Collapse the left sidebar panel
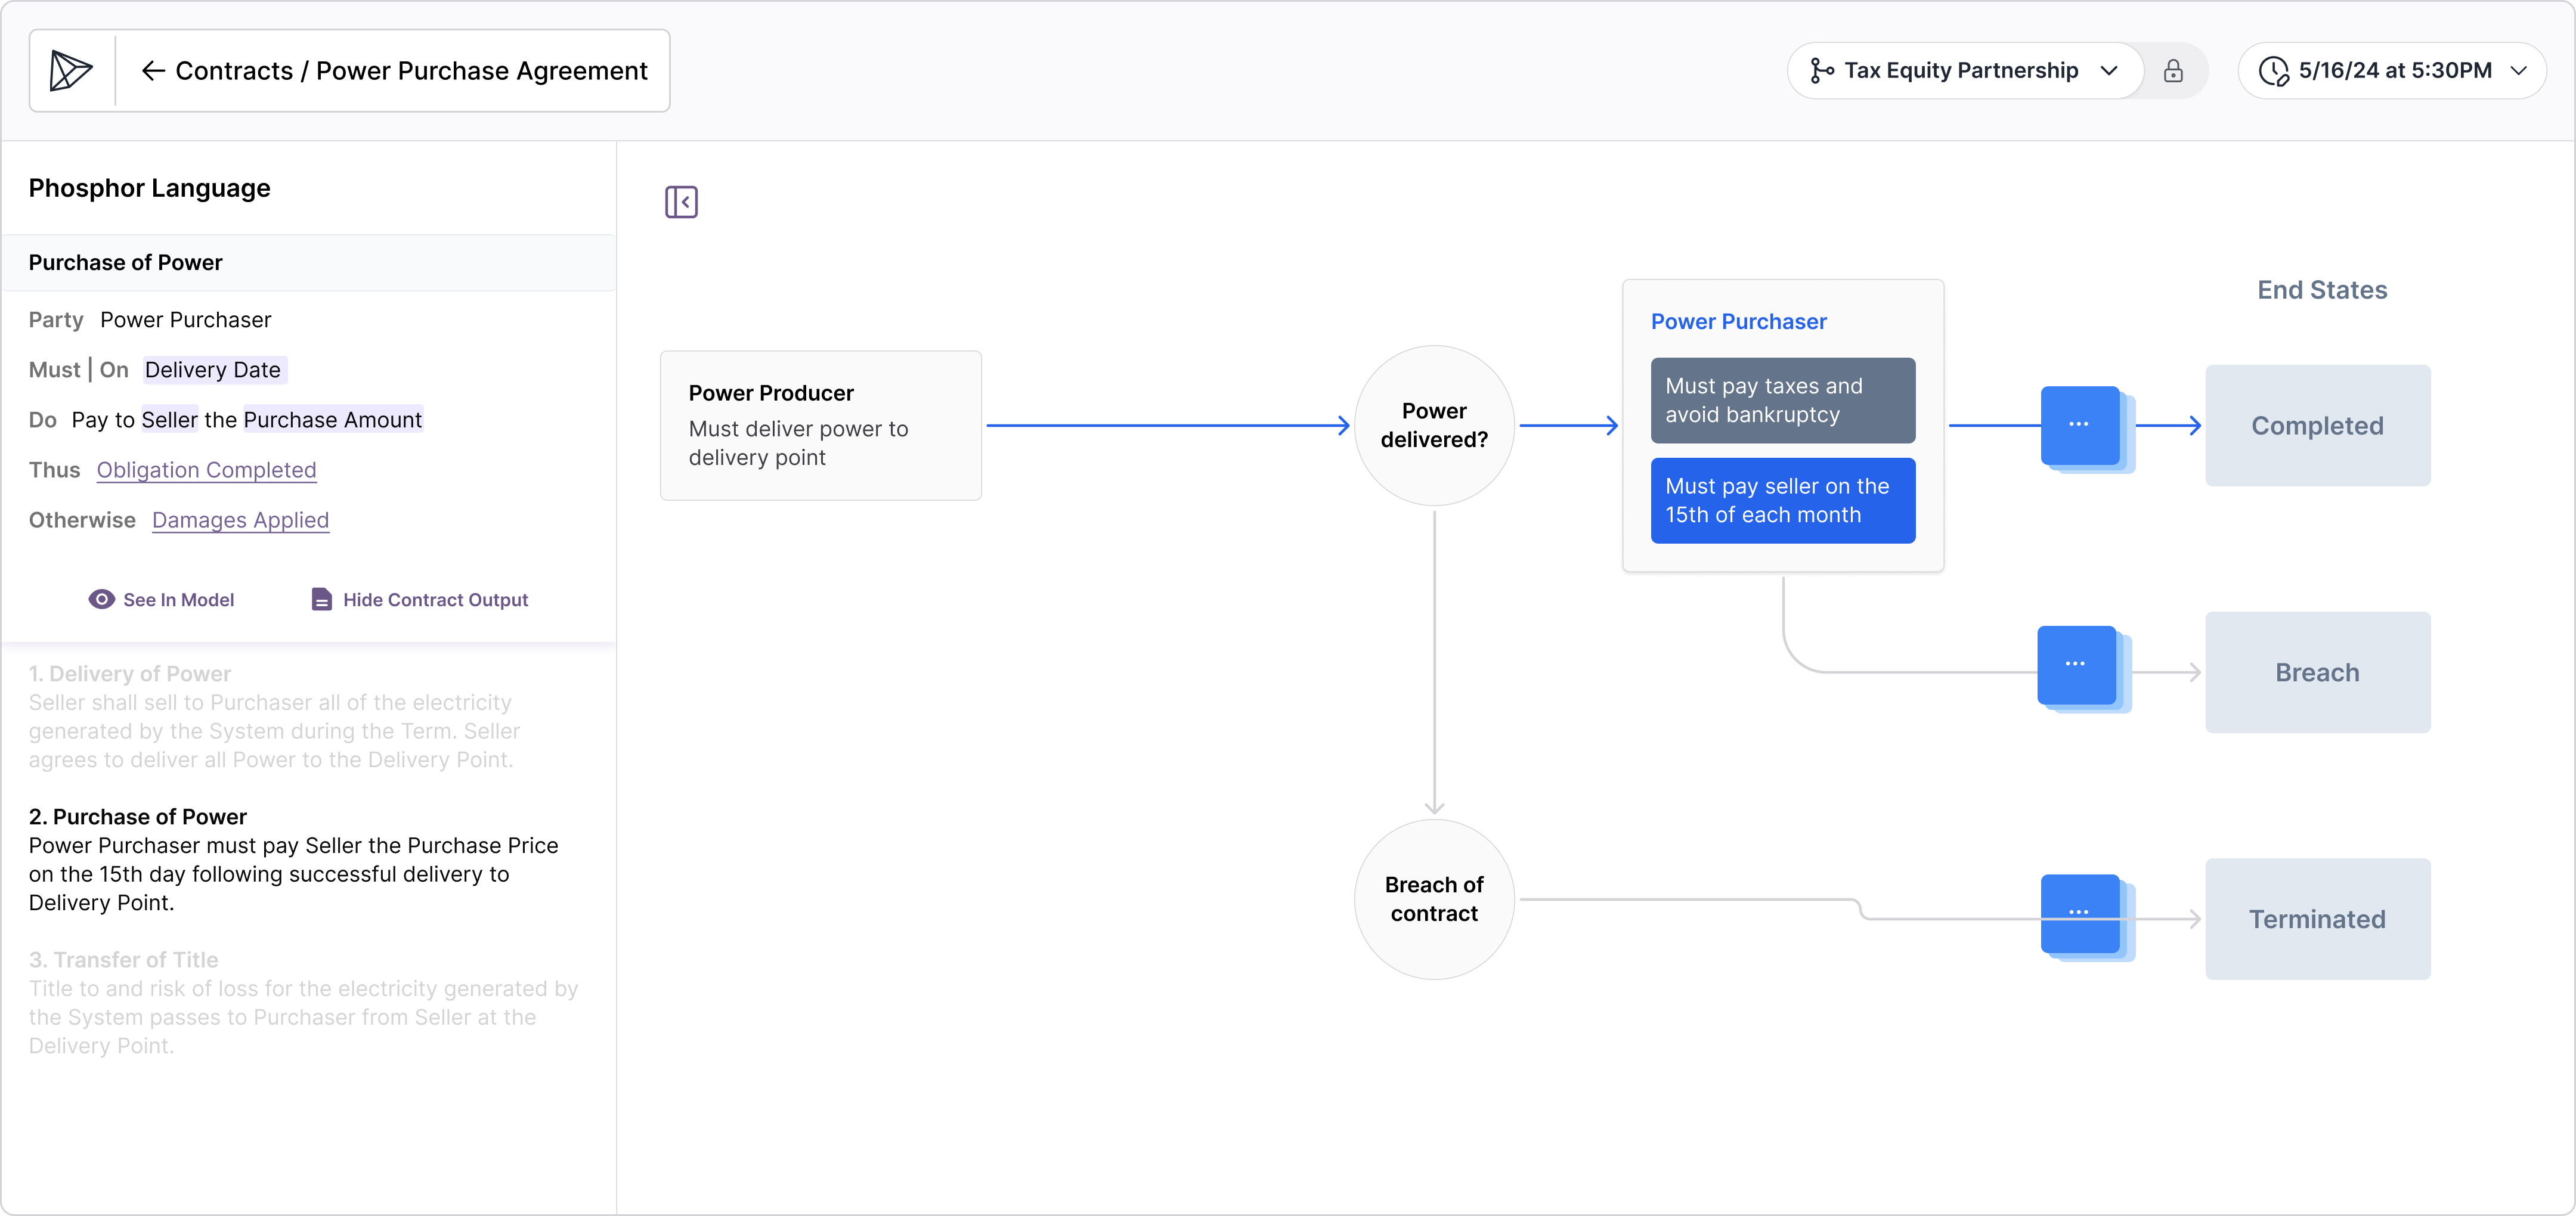This screenshot has height=1216, width=2576. [x=681, y=202]
